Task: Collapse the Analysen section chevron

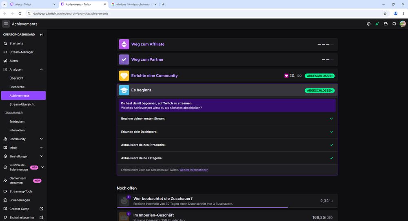Action: [x=41, y=69]
